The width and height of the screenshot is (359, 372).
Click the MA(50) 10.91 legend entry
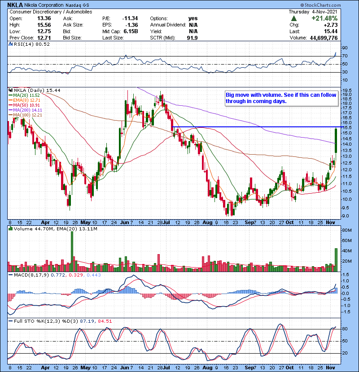click(24, 105)
